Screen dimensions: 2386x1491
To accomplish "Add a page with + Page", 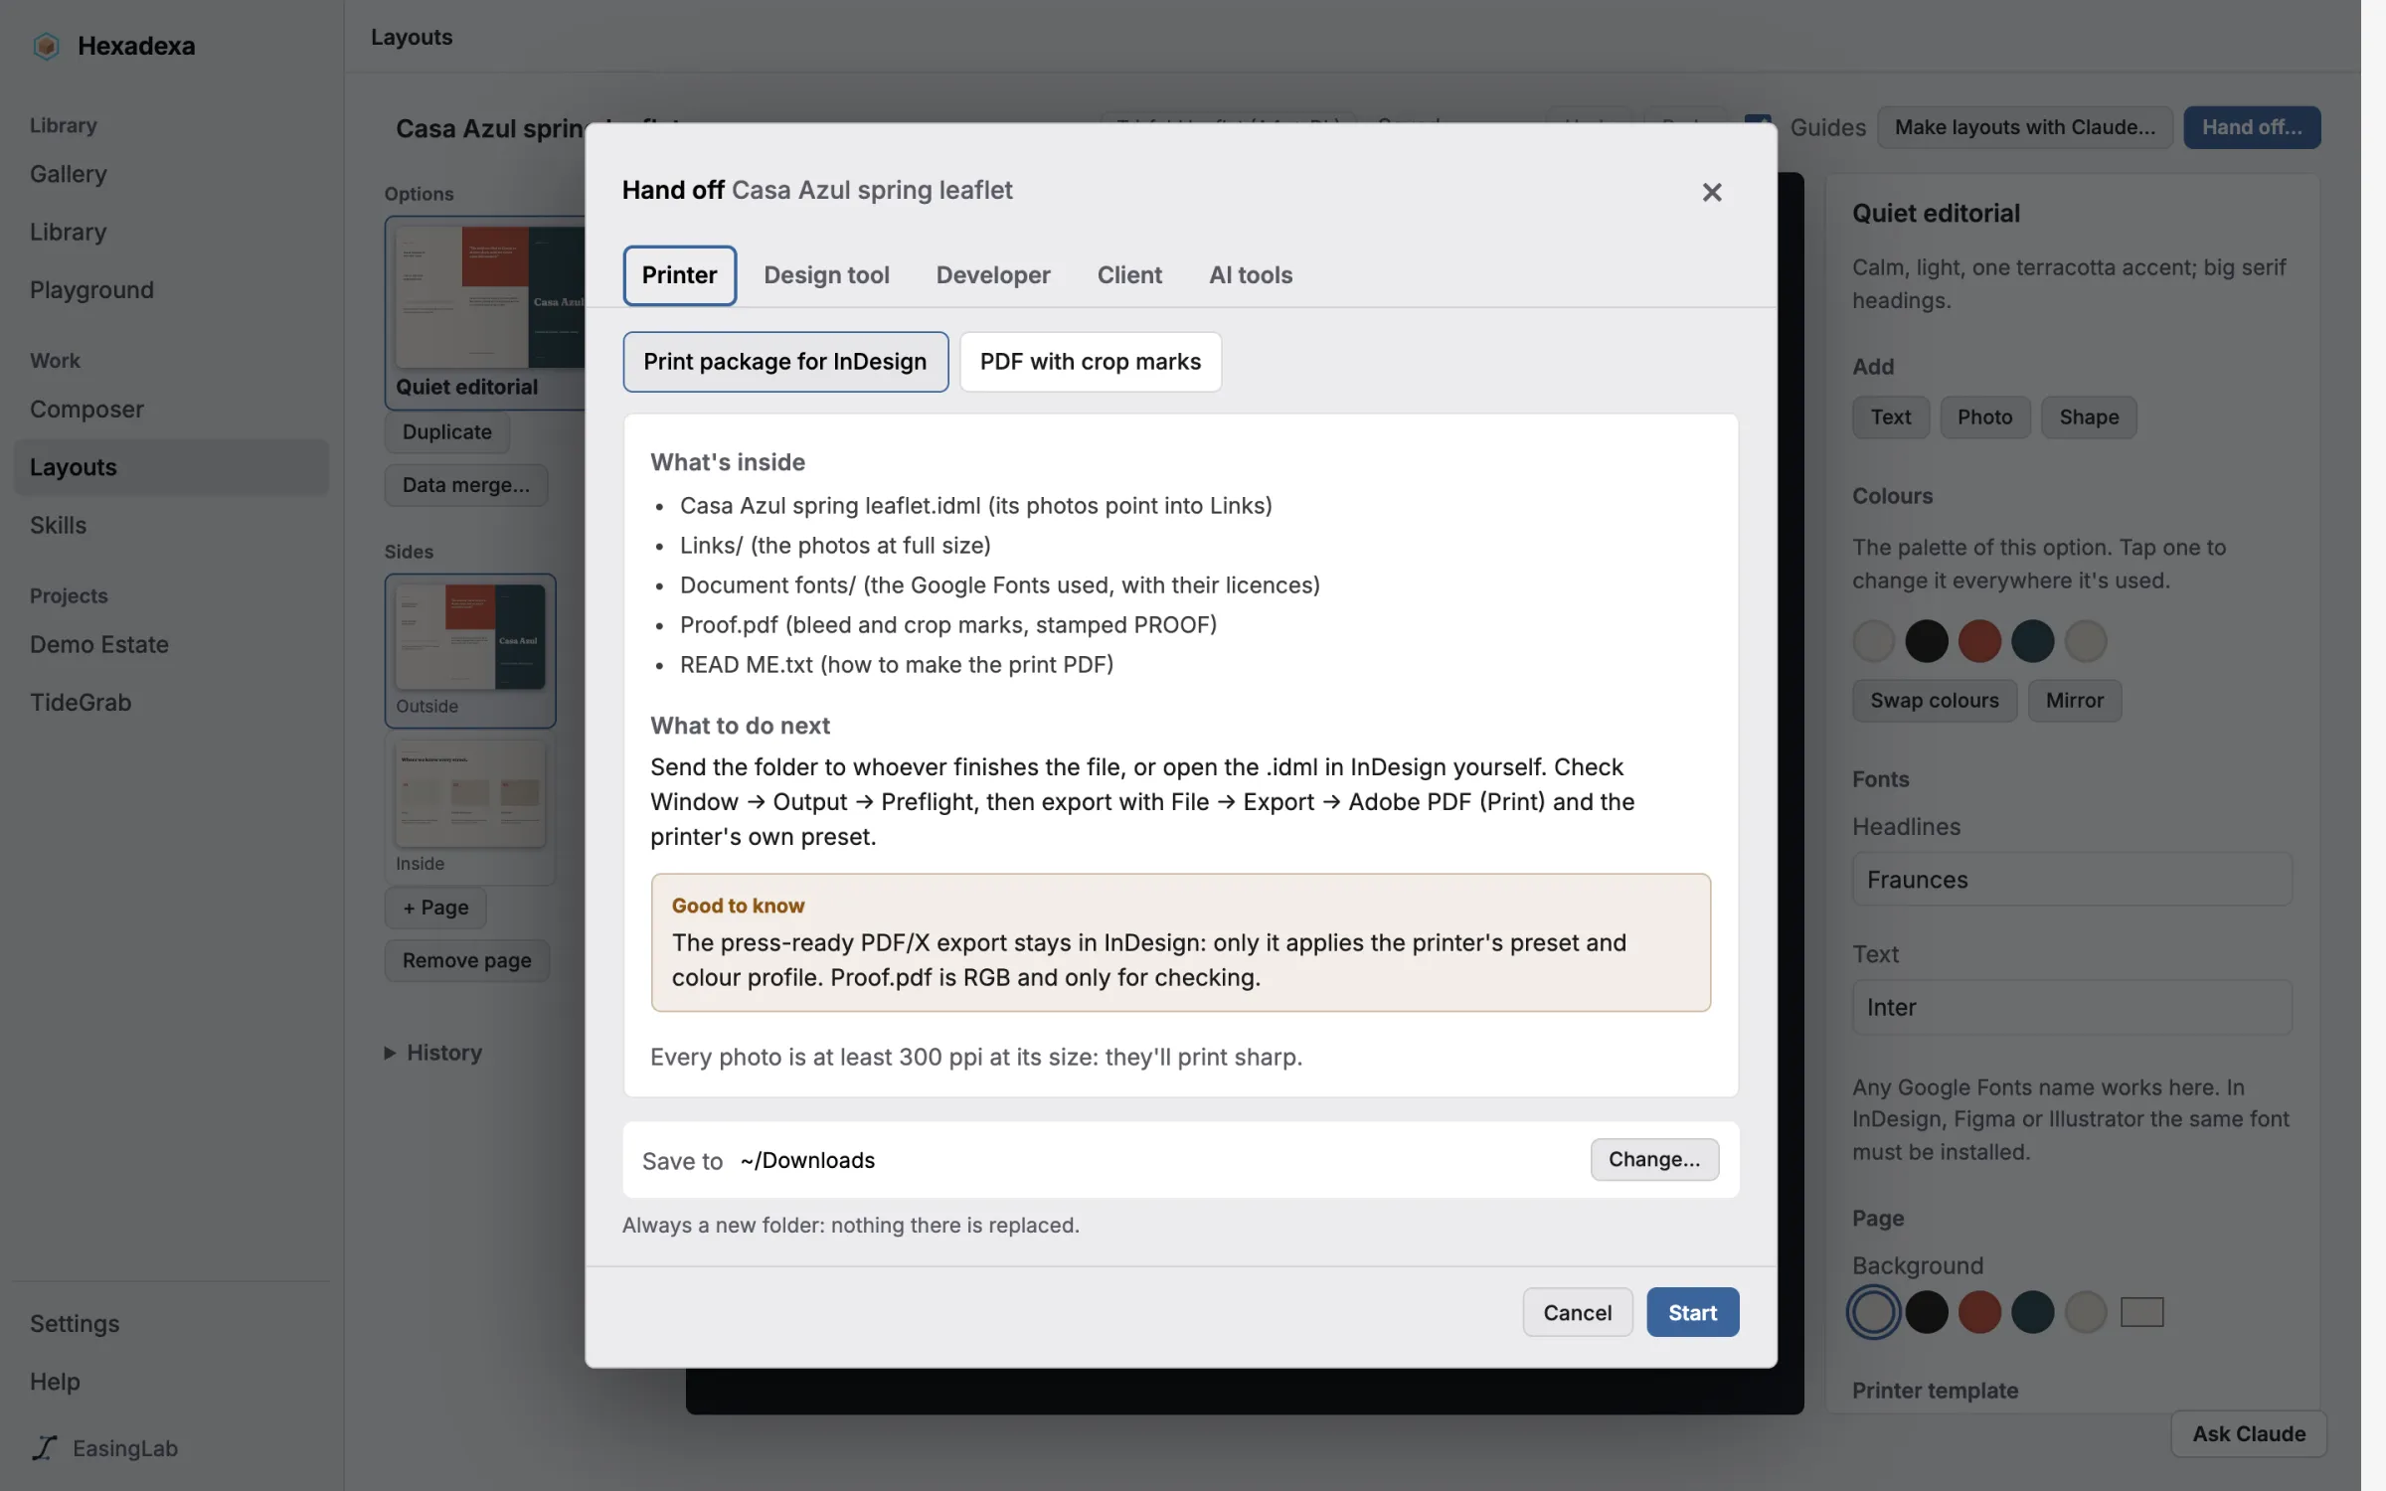I will pos(435,908).
